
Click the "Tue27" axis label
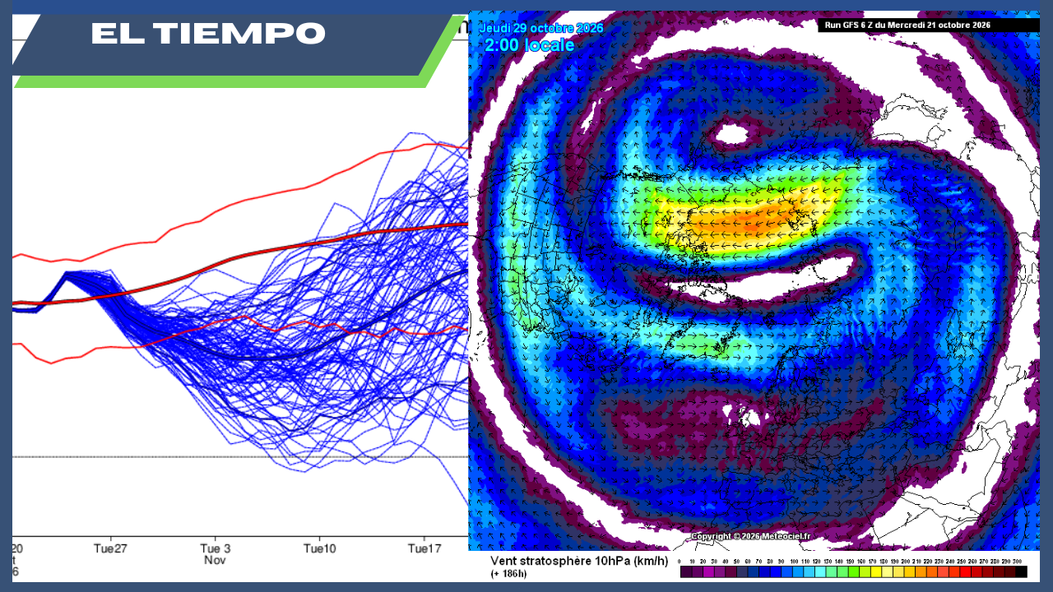coord(109,548)
